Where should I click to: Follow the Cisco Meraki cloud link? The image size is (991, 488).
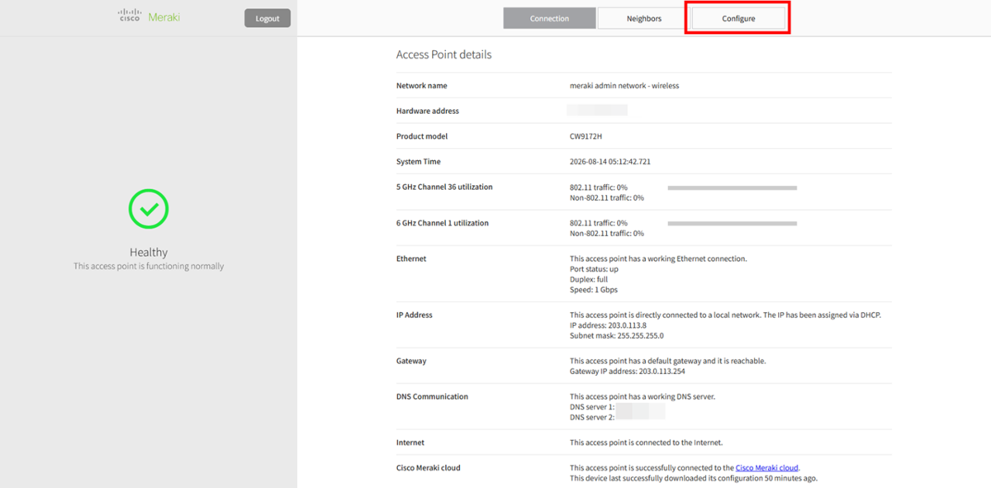click(x=767, y=468)
